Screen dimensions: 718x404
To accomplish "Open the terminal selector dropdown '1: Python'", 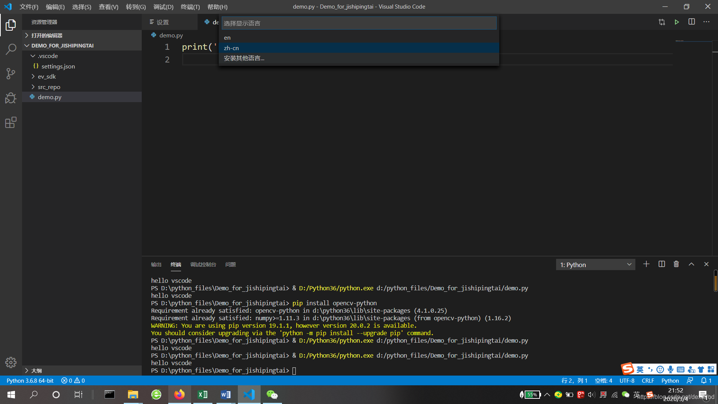I will tap(595, 264).
